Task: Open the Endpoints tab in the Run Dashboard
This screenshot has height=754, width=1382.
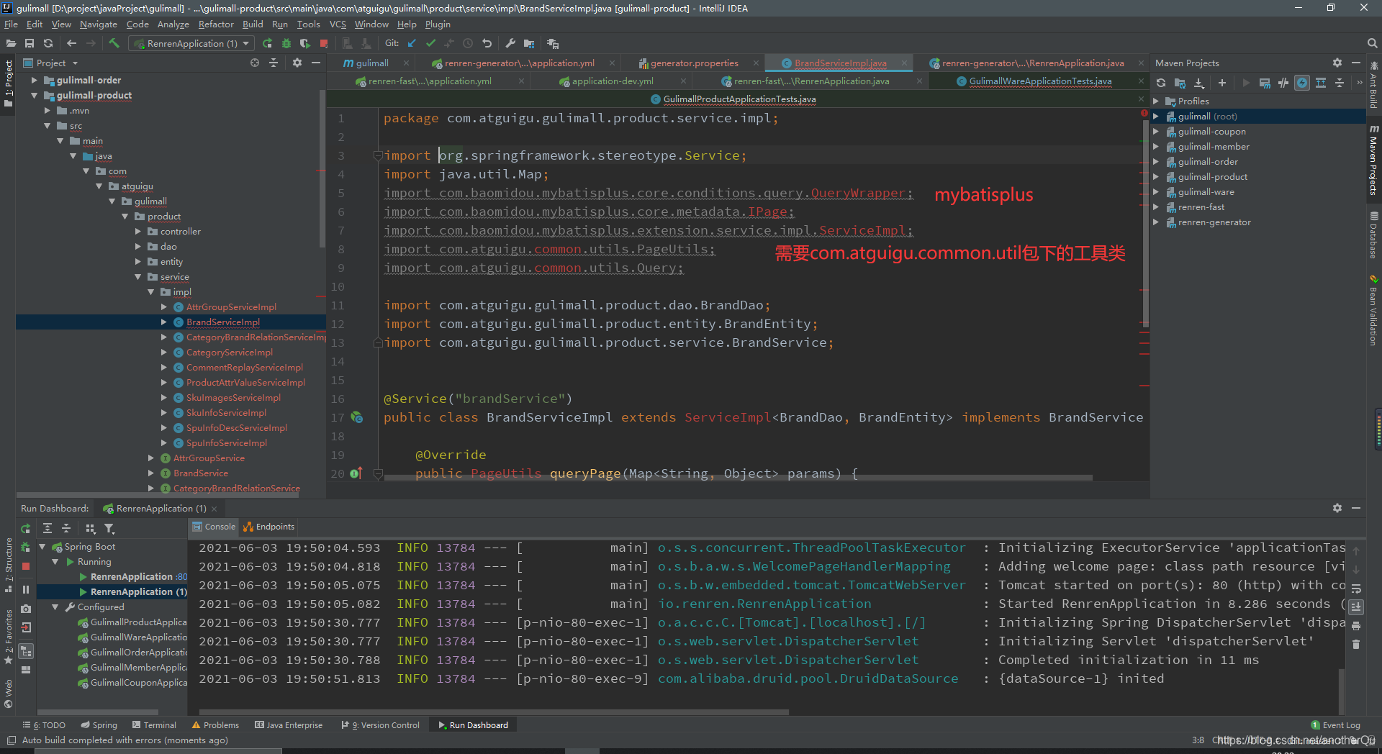Action: tap(269, 527)
